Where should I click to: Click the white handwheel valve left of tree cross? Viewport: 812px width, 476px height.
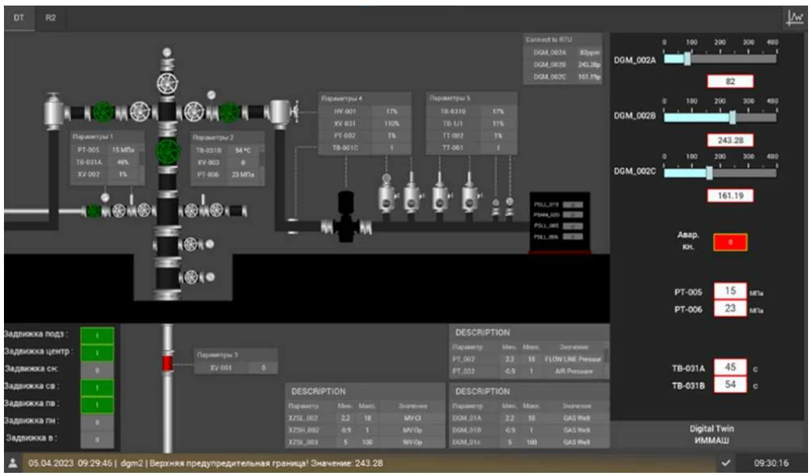(x=139, y=112)
